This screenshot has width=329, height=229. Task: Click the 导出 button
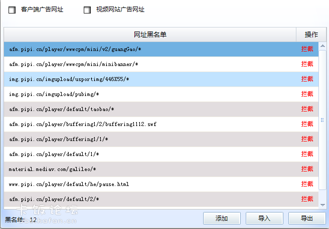point(307,218)
